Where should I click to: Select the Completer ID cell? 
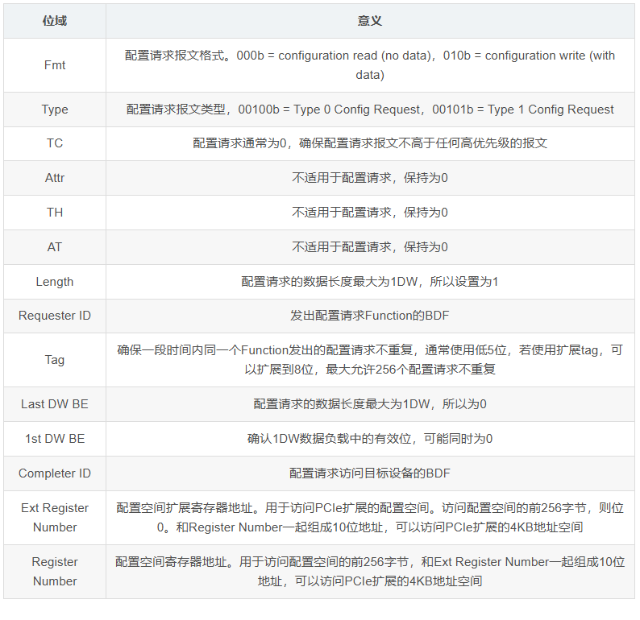point(55,473)
